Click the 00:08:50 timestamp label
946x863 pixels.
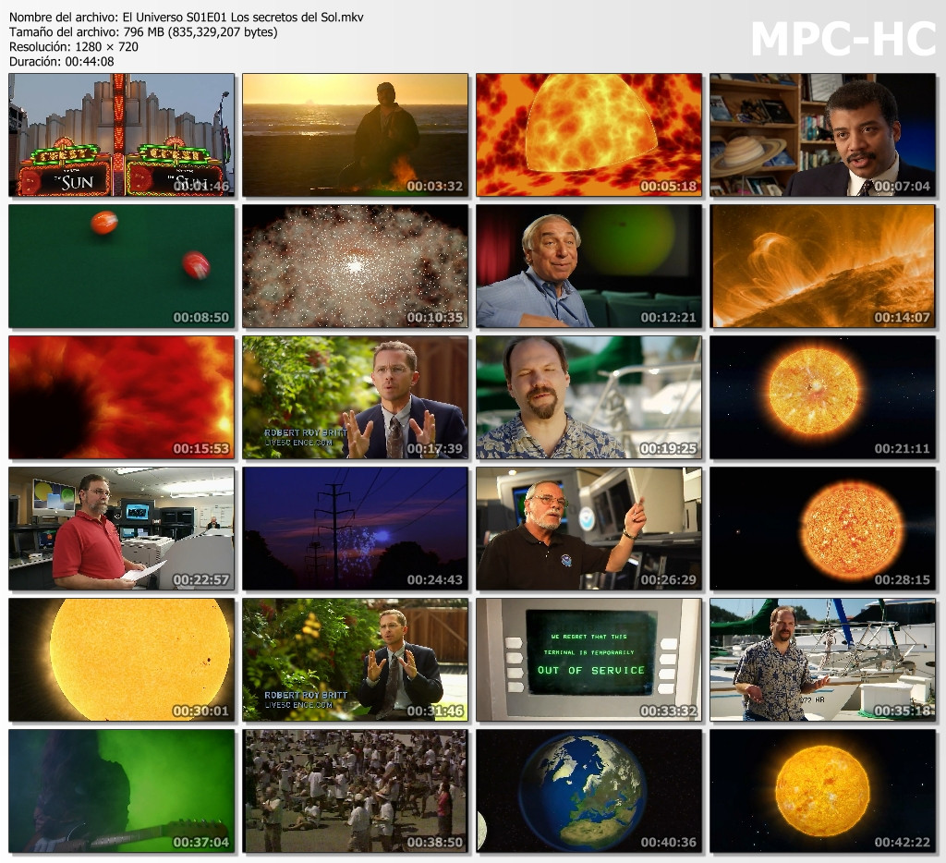pos(200,317)
